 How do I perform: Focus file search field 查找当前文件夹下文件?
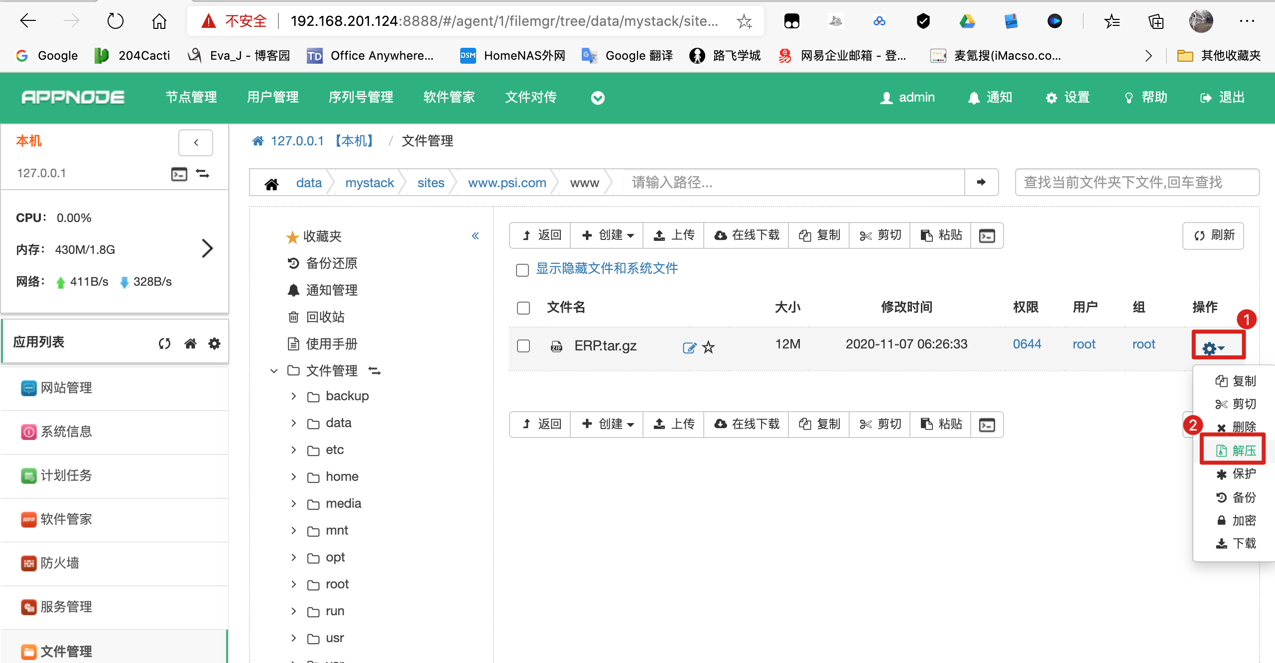coord(1137,183)
